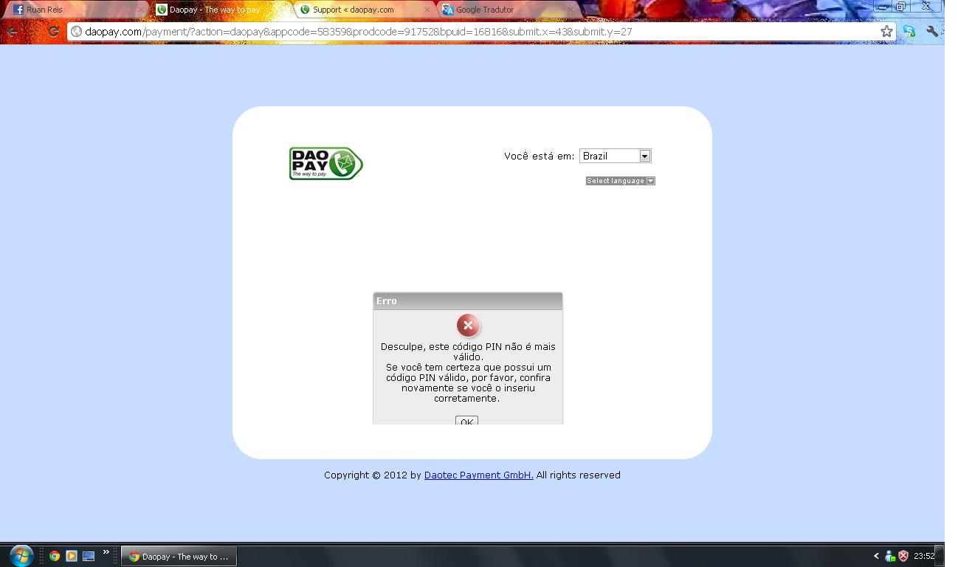
Task: Show hidden system tray icons
Action: 876,556
